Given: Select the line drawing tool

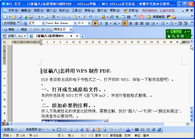Looking at the screenshot, I should [48, 129].
